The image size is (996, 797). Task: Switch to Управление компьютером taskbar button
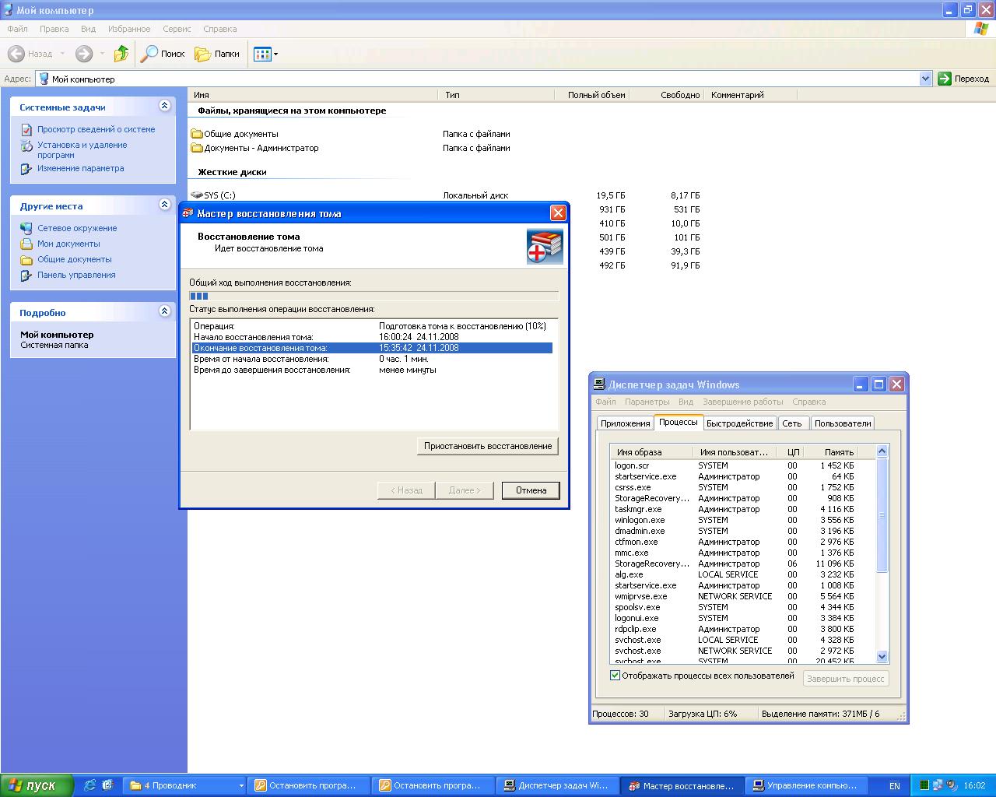coord(808,785)
